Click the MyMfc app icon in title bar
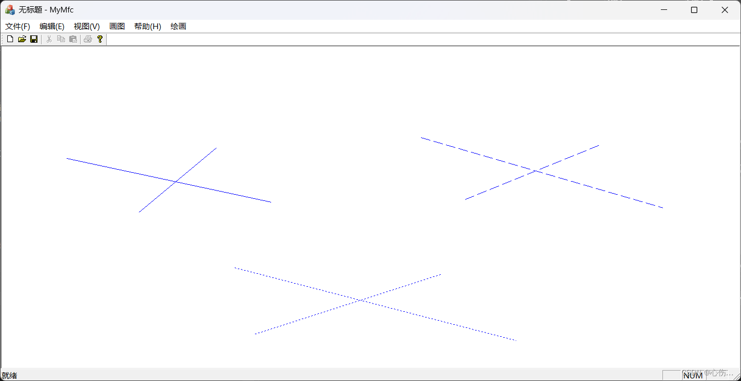The image size is (741, 381). pos(10,10)
